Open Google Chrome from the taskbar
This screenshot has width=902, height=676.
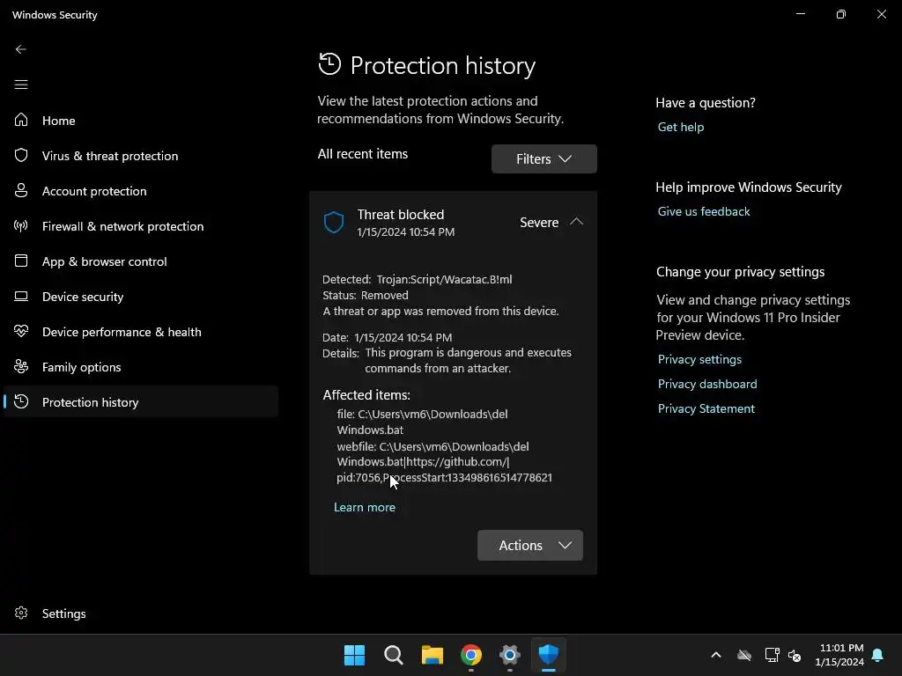point(471,655)
